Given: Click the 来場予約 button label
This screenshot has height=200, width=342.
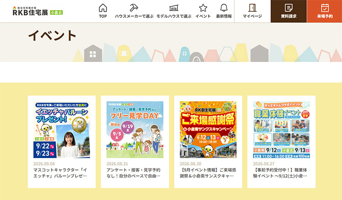Looking at the screenshot, I should [x=325, y=16].
